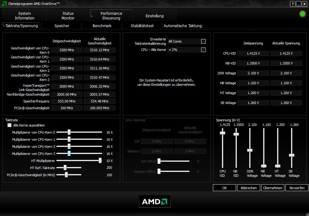Click the CPU-Kern 1 Zielgeschwindigkeit field

coord(67,59)
